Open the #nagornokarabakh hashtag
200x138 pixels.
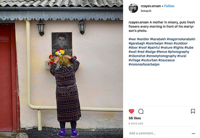[x=181, y=39]
